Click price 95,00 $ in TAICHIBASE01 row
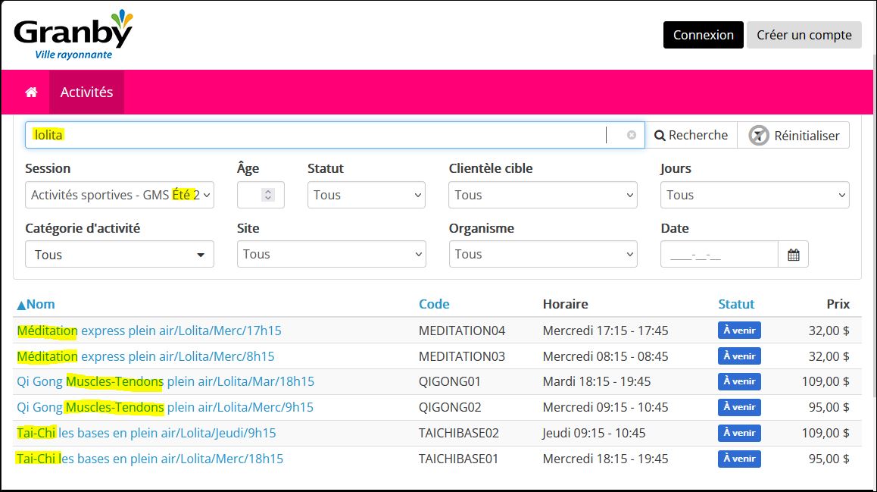 point(829,459)
